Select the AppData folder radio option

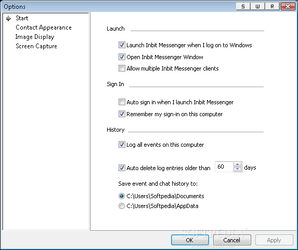click(x=122, y=206)
